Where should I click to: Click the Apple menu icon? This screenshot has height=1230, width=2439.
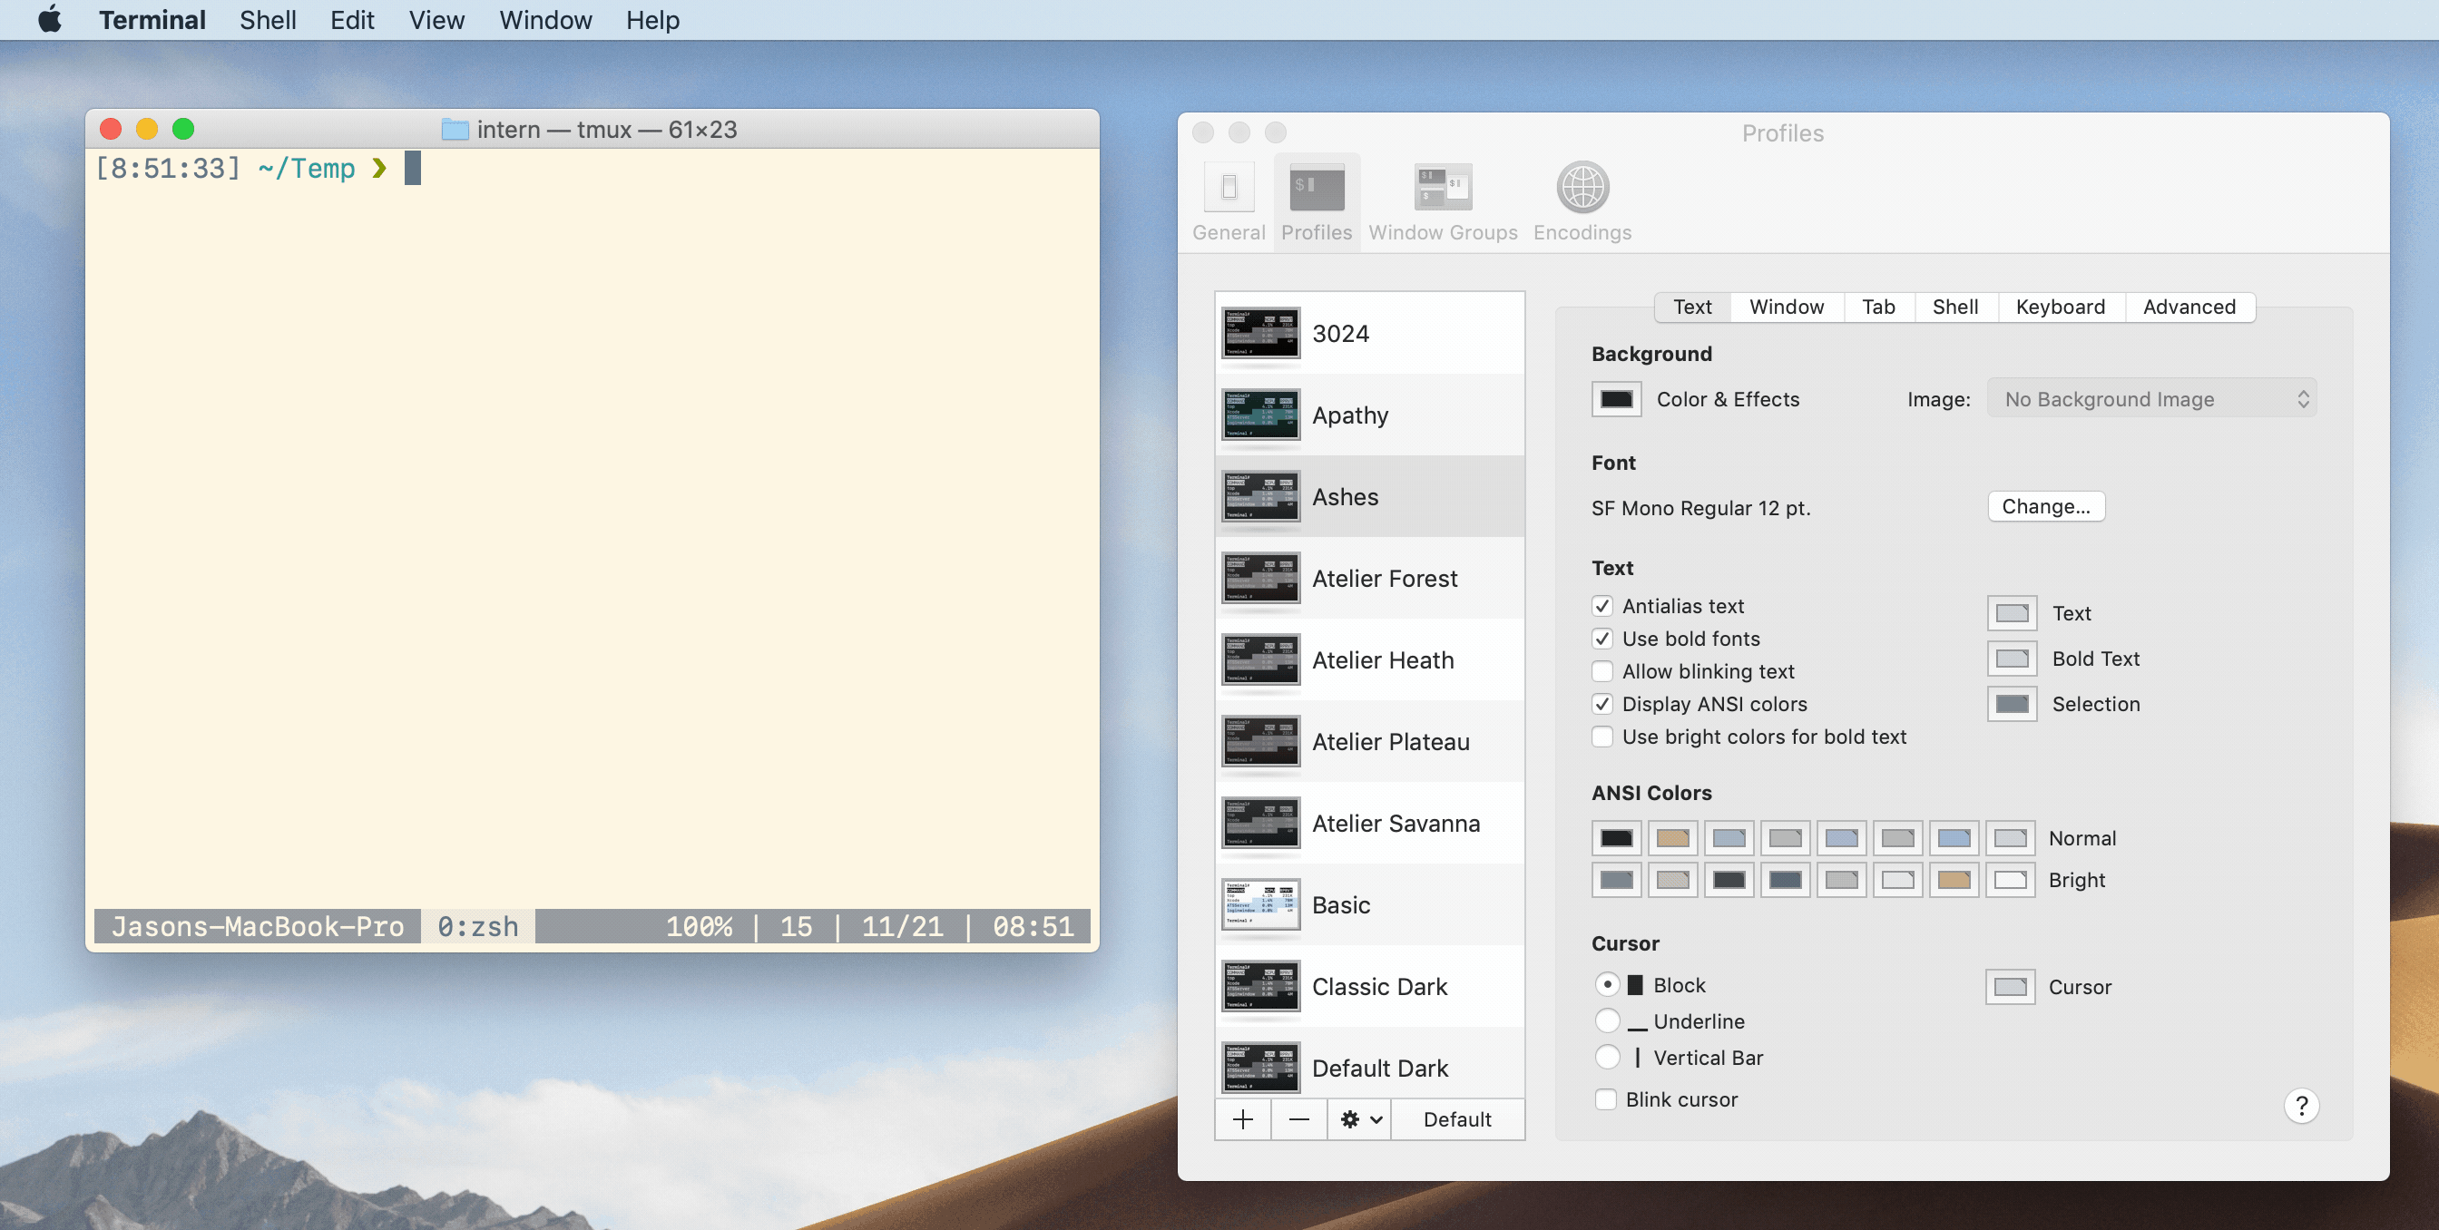[x=49, y=20]
